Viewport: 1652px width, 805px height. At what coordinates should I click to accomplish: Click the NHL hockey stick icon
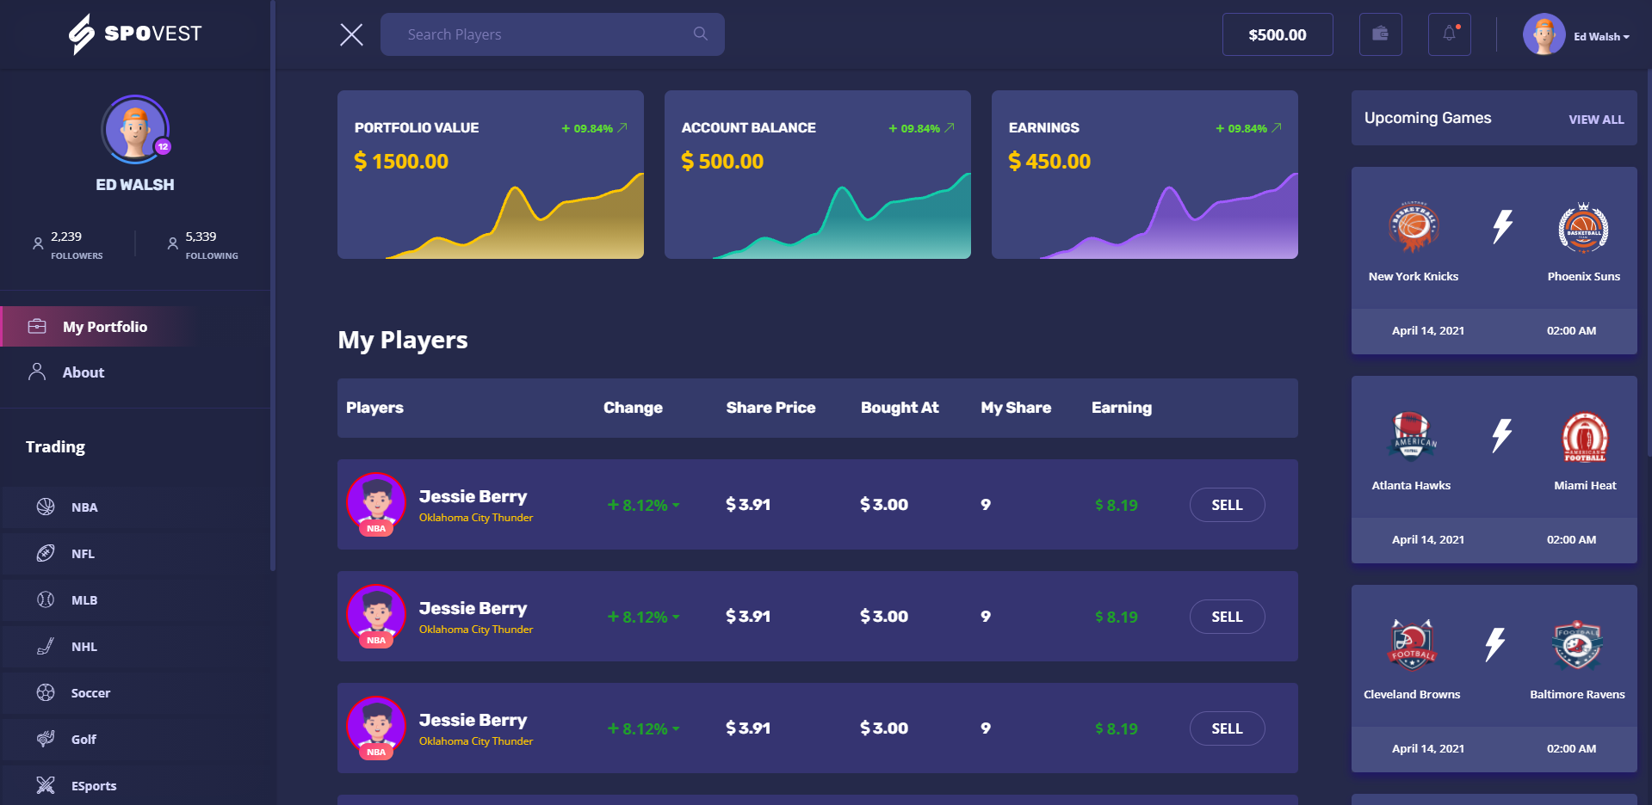[x=46, y=646]
